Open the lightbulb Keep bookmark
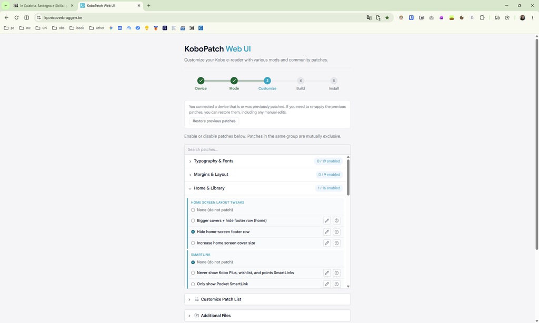Image resolution: width=539 pixels, height=323 pixels. point(147,28)
